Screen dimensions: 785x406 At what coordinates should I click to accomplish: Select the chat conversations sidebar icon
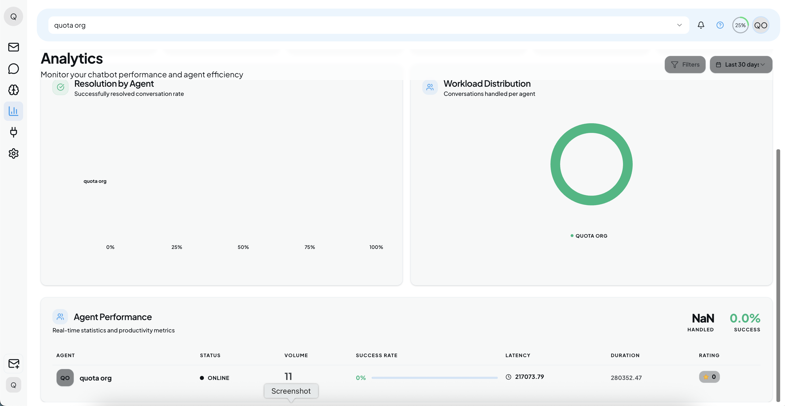coord(13,68)
